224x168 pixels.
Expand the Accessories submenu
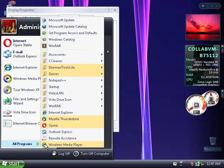73,55
